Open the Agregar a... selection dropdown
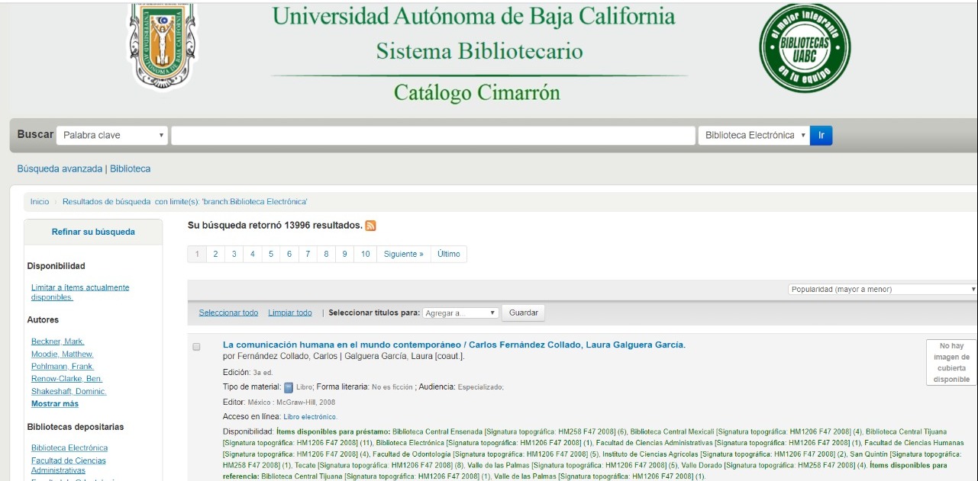 click(x=460, y=313)
